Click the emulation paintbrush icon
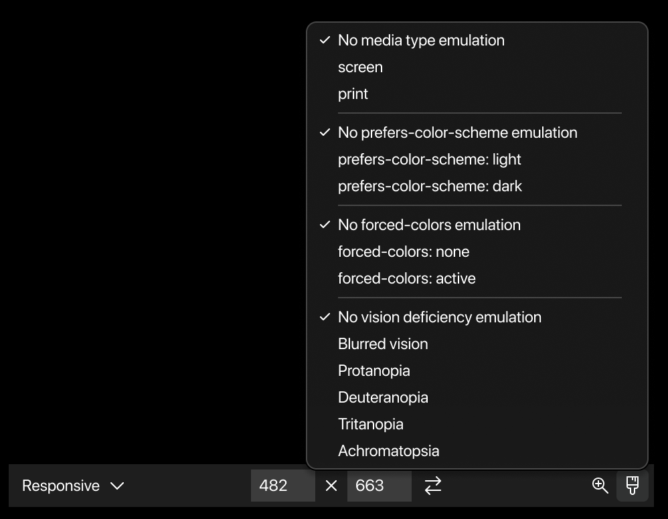This screenshot has width=668, height=519. click(633, 486)
